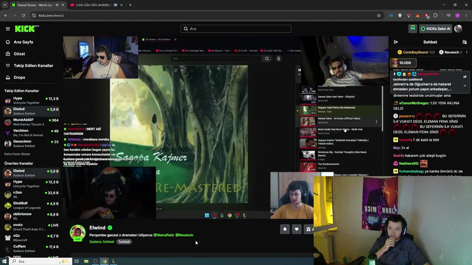Viewport: 472px width, 265px height.
Task: Click the @Stansfield mention link
Action: pos(163,235)
